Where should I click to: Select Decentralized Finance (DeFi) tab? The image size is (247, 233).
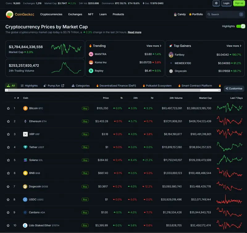pyautogui.click(x=116, y=86)
